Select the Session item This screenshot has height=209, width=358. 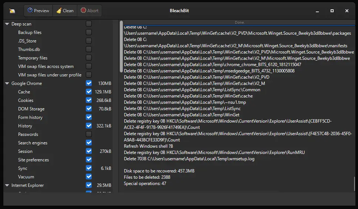(25, 151)
